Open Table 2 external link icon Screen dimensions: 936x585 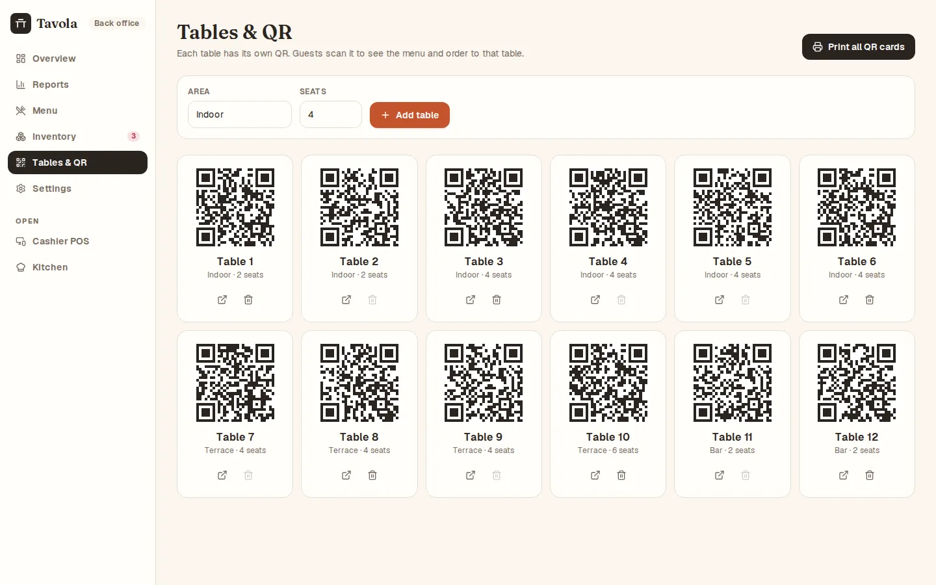tap(346, 300)
